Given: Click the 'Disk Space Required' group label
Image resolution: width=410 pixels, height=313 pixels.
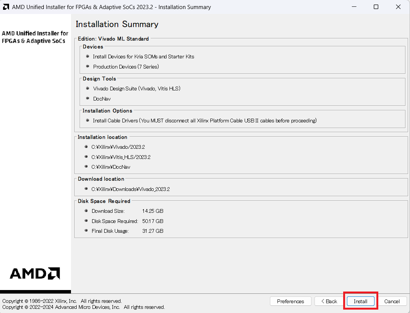Looking at the screenshot, I should (x=104, y=201).
